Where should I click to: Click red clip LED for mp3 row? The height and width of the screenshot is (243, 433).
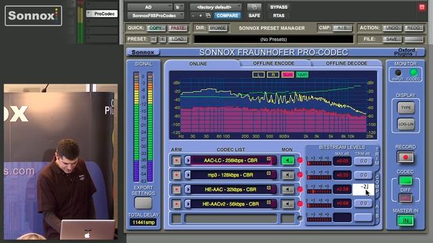(x=300, y=175)
